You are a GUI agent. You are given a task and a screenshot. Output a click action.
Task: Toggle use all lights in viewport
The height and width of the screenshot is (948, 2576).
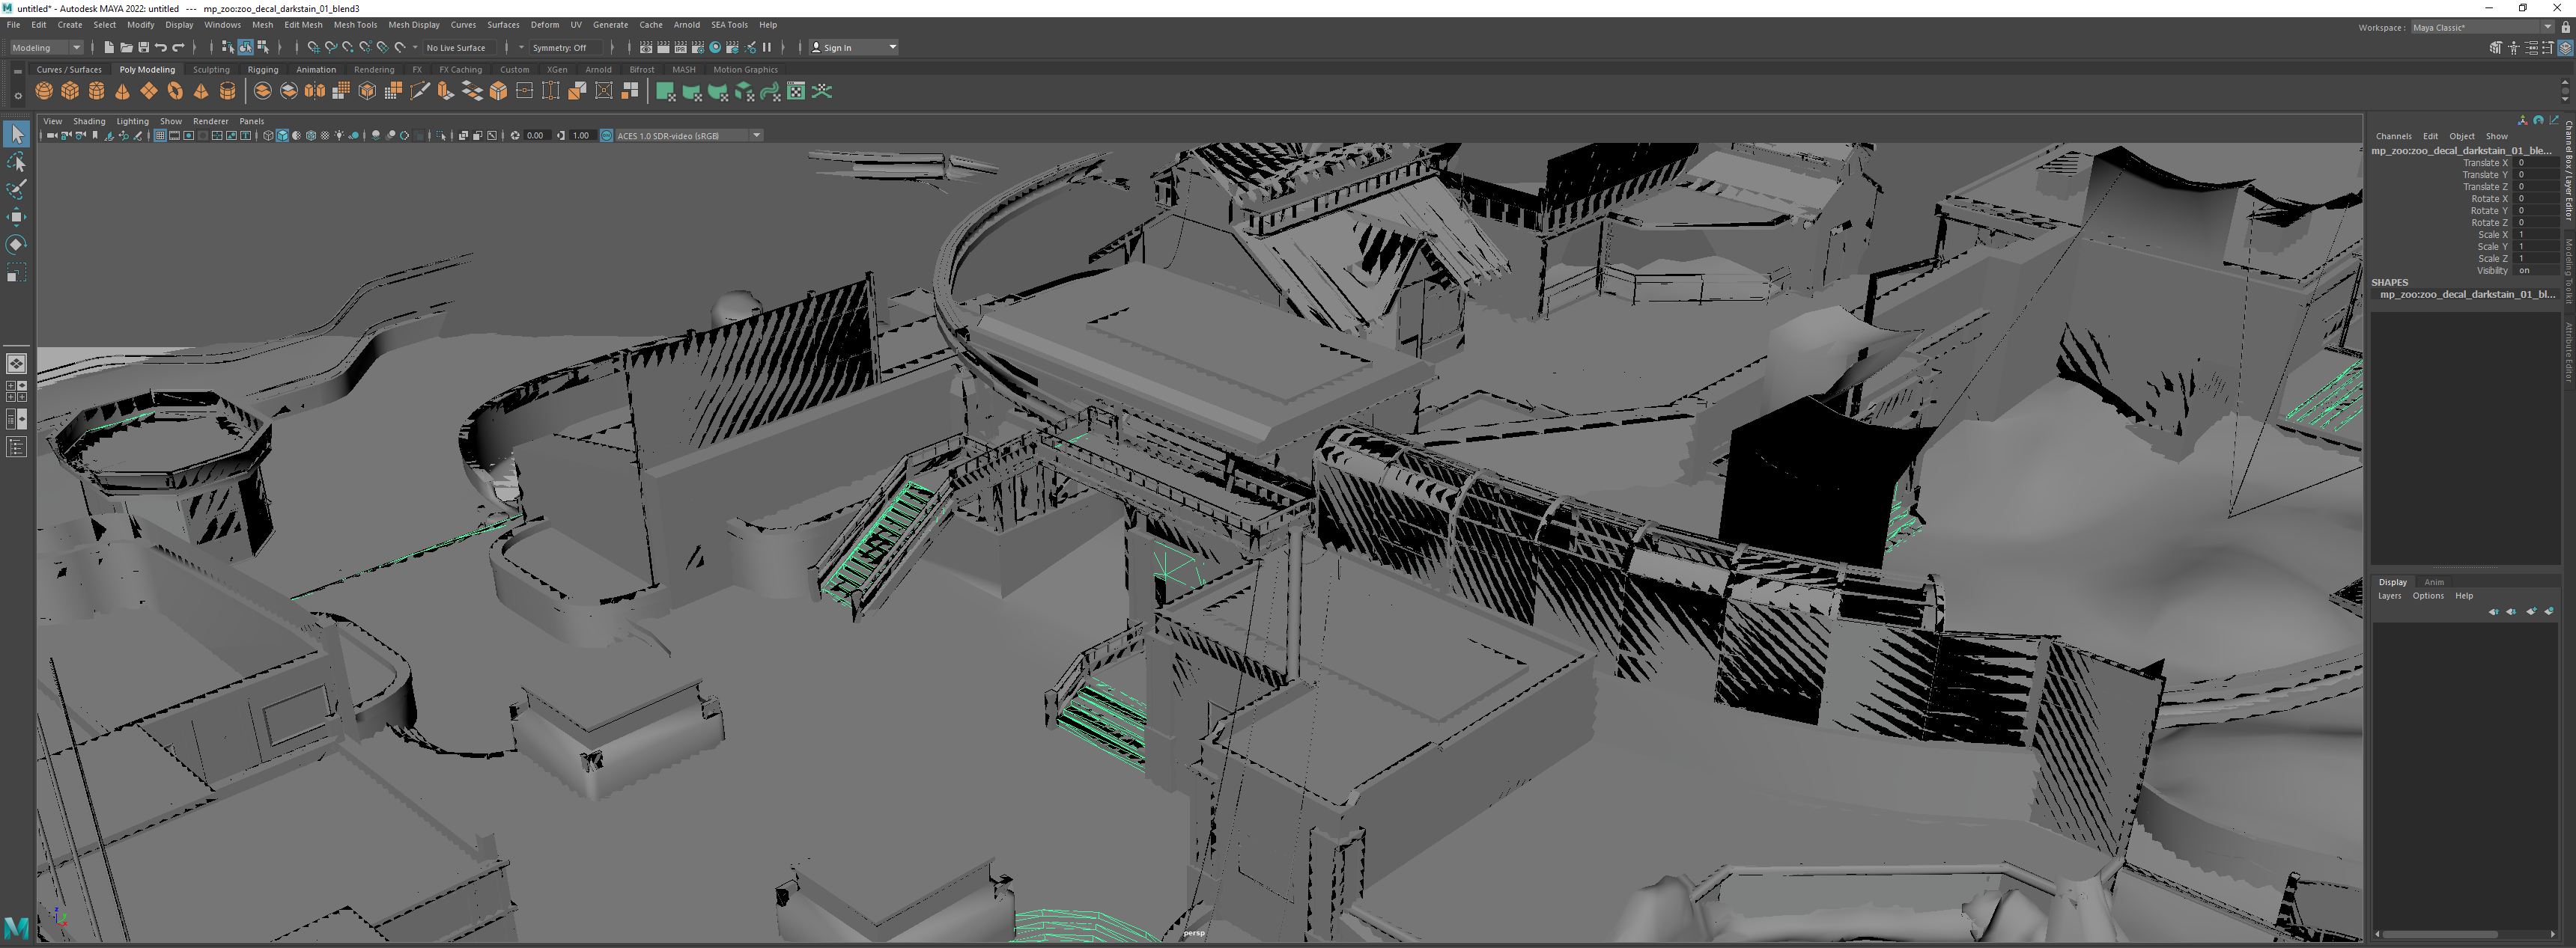339,135
